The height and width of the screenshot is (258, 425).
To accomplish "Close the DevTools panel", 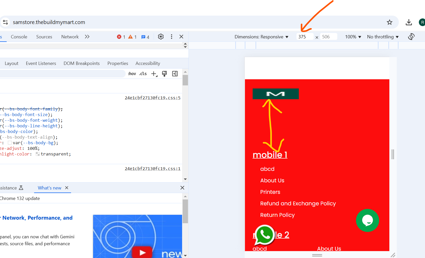I will (181, 37).
